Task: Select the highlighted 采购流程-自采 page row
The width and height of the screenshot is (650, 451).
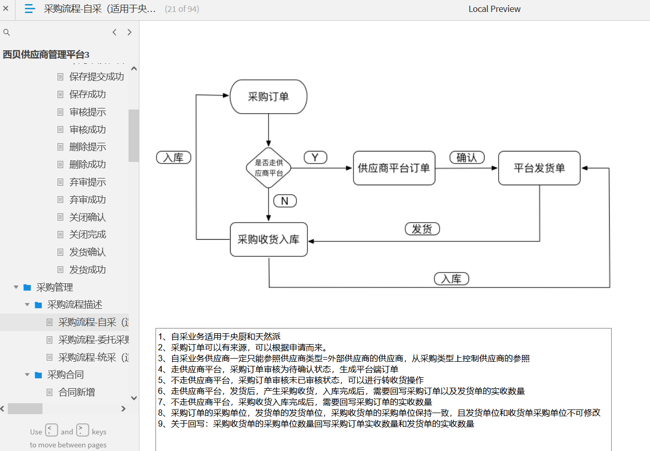Action: tap(64, 322)
